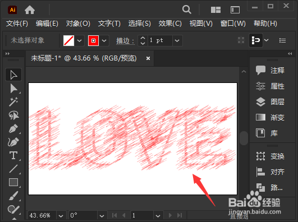
Task: Close the 未标题-1* document tab
Action: pos(148,58)
